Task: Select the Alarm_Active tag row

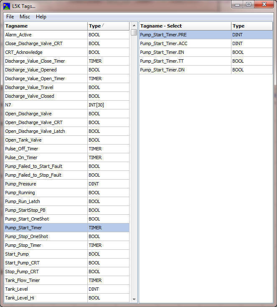Action: pos(66,35)
